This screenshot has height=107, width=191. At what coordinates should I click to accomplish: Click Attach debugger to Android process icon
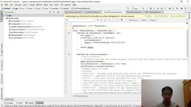point(162,8)
